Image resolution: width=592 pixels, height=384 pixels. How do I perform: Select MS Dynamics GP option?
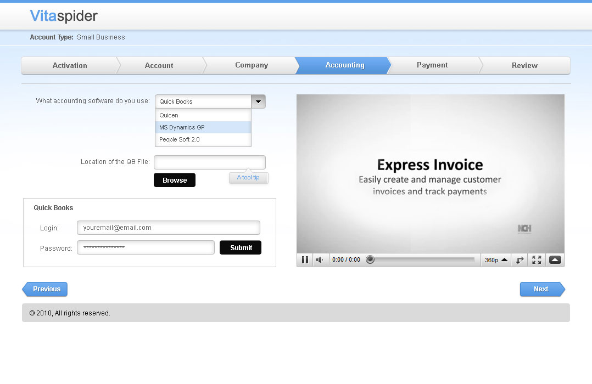click(203, 127)
